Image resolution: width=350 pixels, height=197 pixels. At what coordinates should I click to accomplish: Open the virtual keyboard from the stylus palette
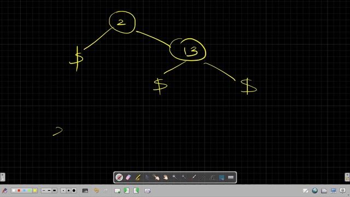(231, 177)
